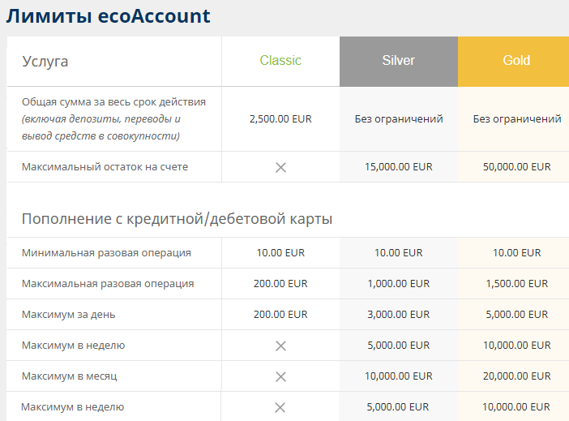Click the Classic X mark in Максимум в месяц row
This screenshot has width=569, height=421.
[280, 376]
